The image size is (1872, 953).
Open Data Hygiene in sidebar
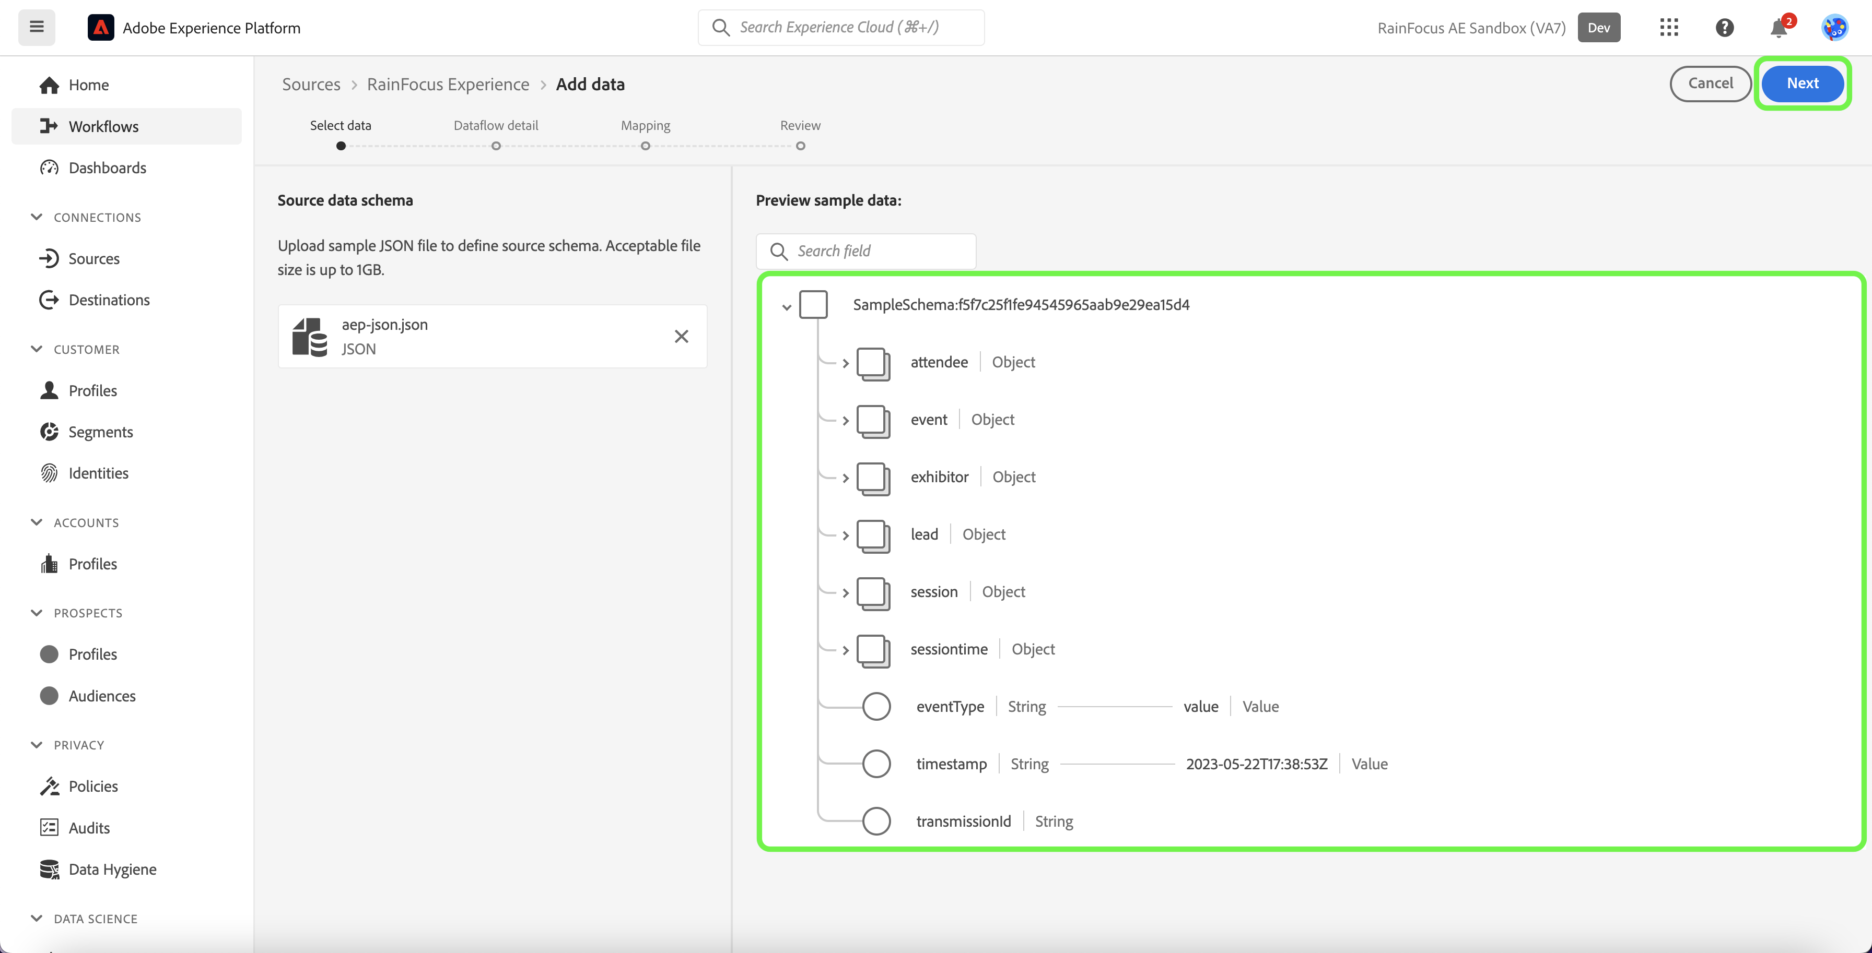(x=112, y=869)
